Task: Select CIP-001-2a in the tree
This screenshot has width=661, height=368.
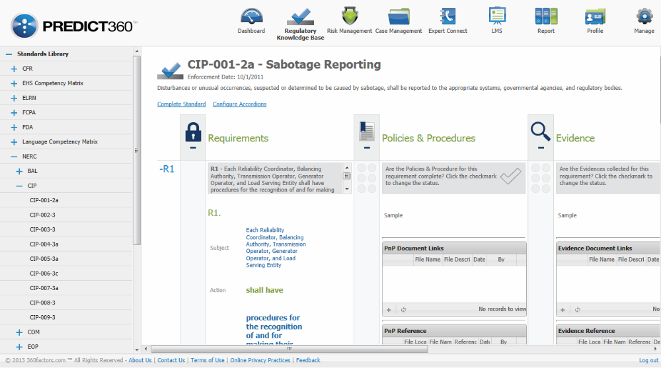Action: tap(44, 200)
